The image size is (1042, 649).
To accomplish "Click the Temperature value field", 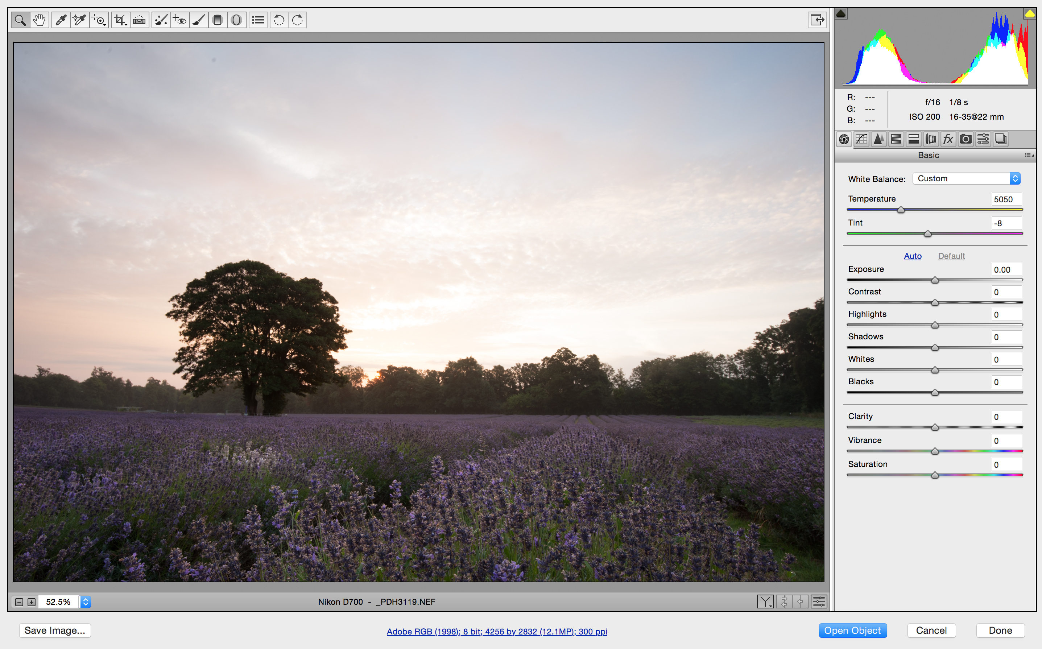I will tap(1006, 199).
